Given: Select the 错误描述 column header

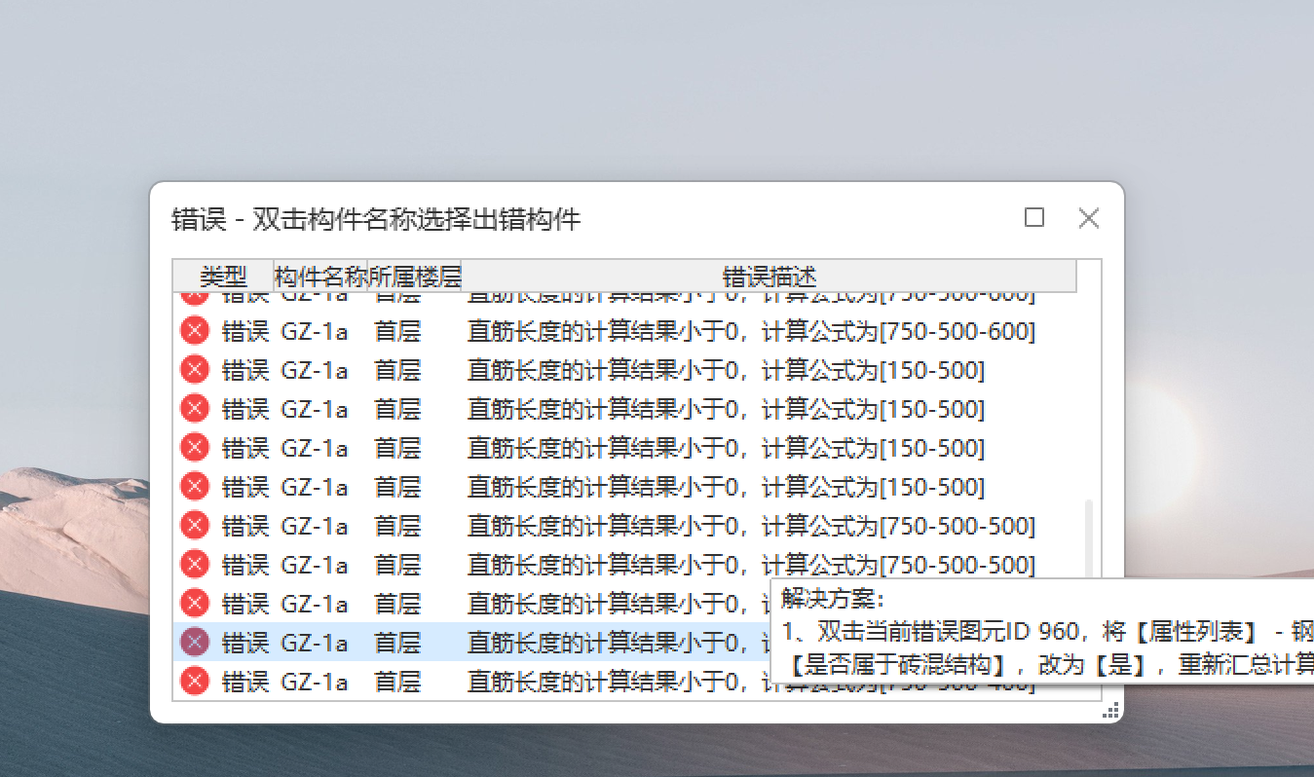Looking at the screenshot, I should pyautogui.click(x=769, y=276).
